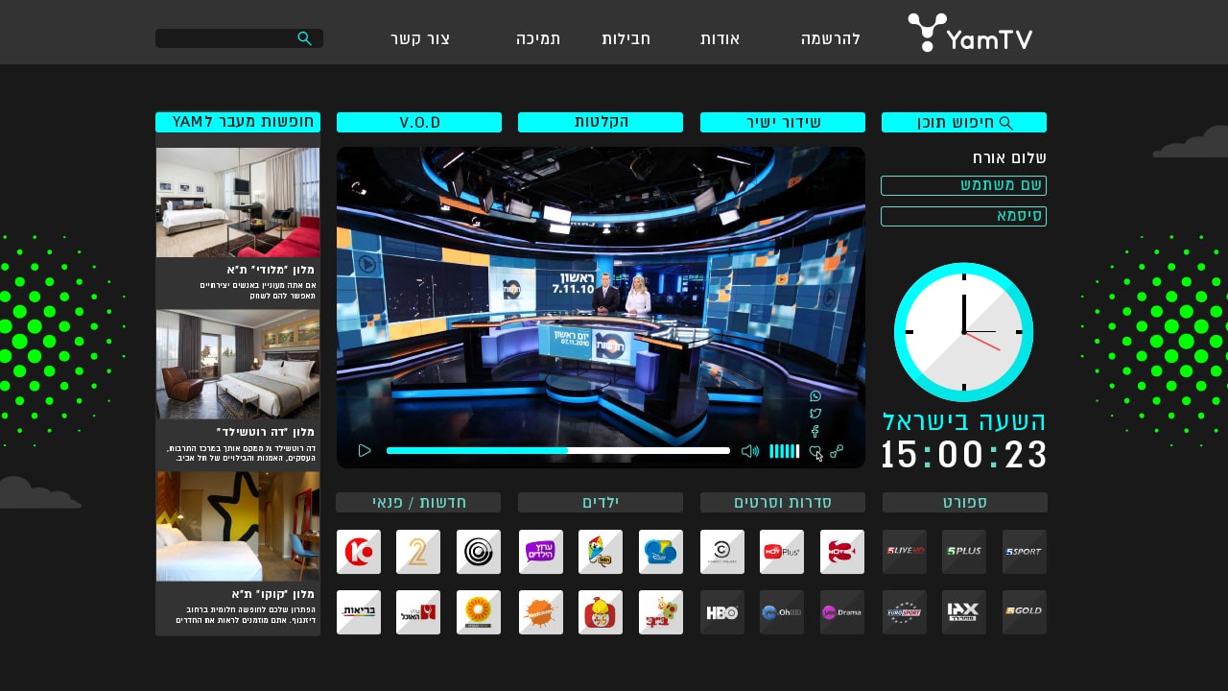Open the צור קשר contact menu item
Screen dimensions: 1228x691
point(420,38)
